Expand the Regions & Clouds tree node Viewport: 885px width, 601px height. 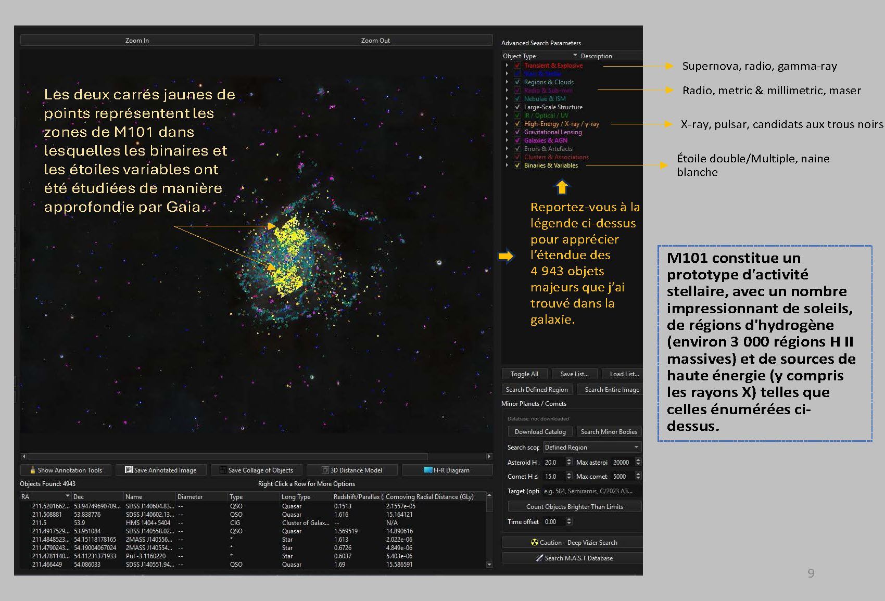(x=507, y=82)
